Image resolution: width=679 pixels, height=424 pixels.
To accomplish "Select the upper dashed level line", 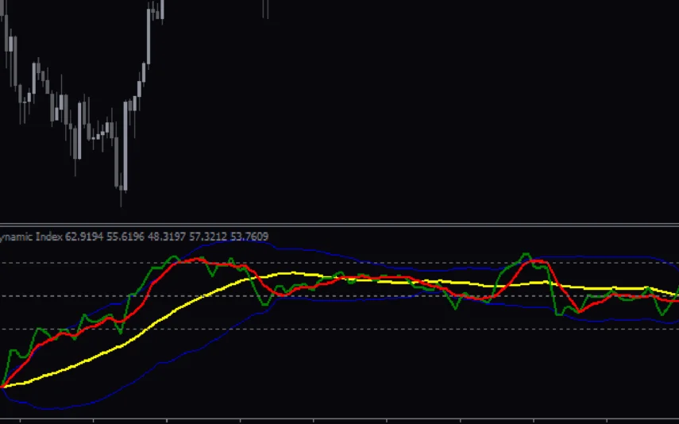I will pyautogui.click(x=397, y=263).
